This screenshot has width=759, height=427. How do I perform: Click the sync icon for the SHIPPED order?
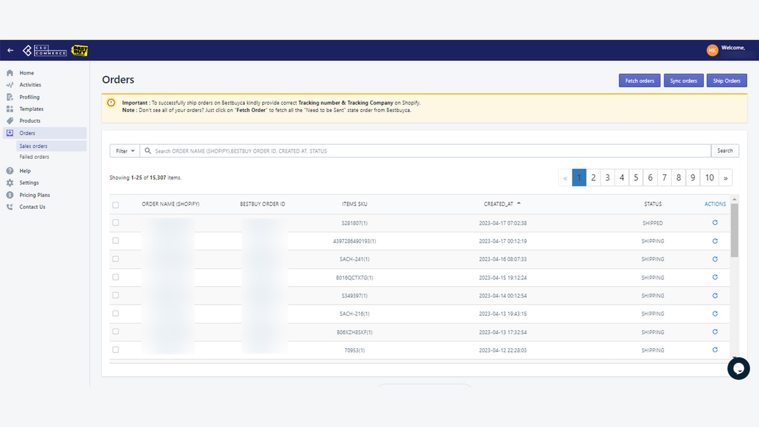click(x=715, y=223)
